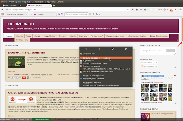
Task: Choose 'Исследовать элемент' menu item
Action: [106, 83]
